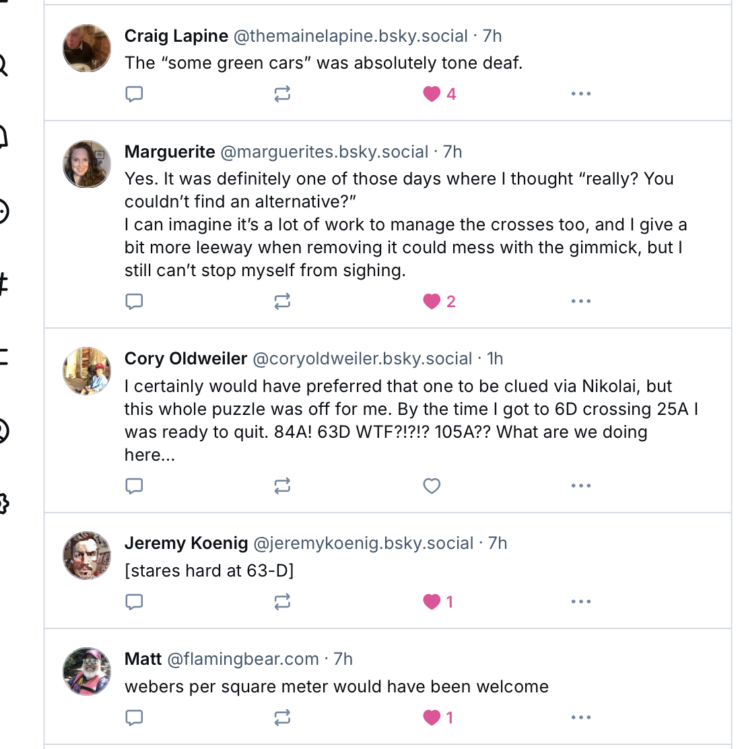Open Matt's display name link
This screenshot has width=738, height=749.
point(143,659)
